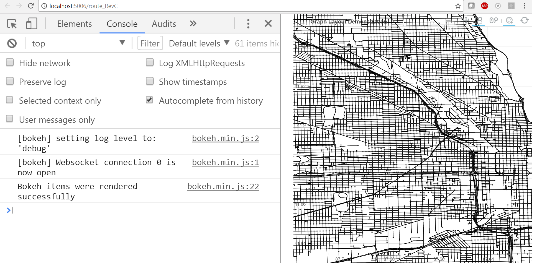Enable the wheel zoom tool
This screenshot has height=263, width=537.
click(494, 20)
